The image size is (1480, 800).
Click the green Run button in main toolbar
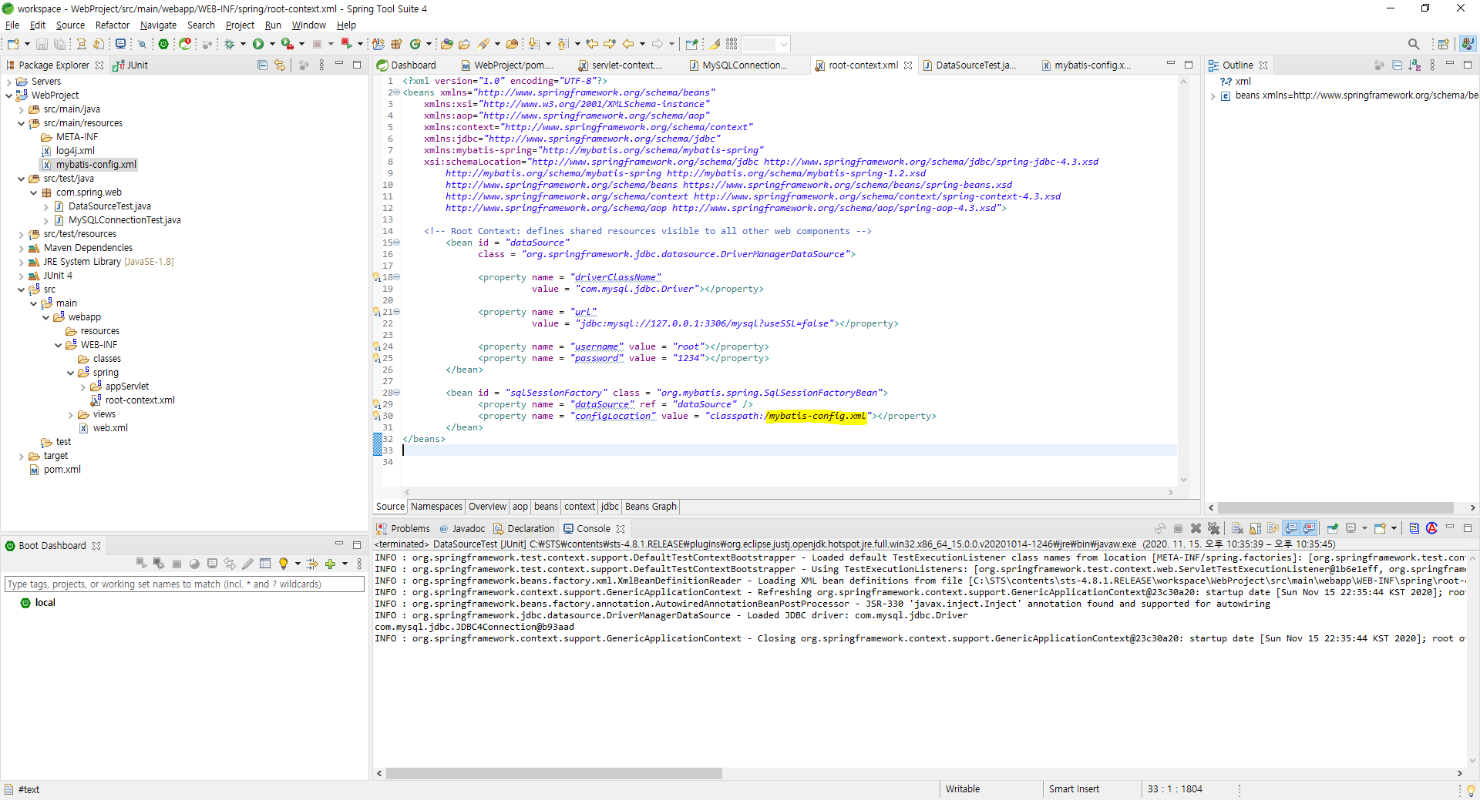(x=258, y=44)
